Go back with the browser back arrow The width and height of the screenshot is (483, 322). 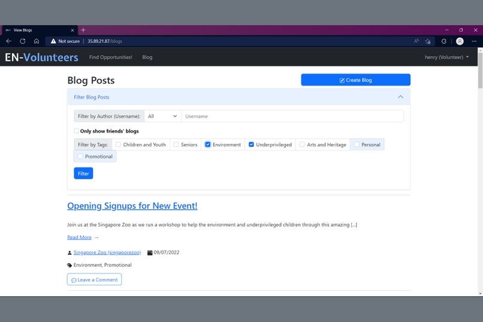click(x=8, y=41)
